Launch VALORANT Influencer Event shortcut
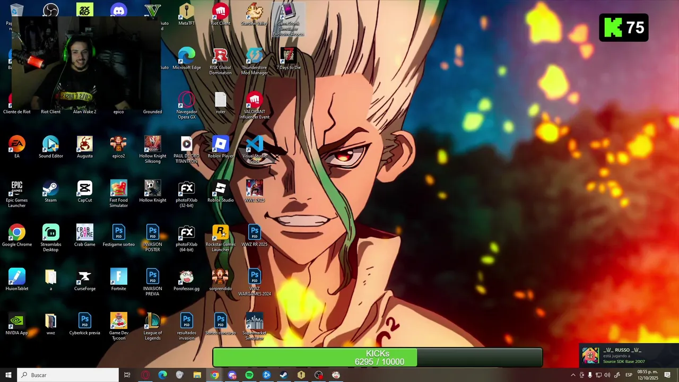679x382 pixels. pyautogui.click(x=254, y=106)
